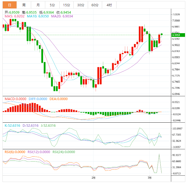Viewport: 188px width, 183px height.
Task: Click the 开:6.9509 open price value
Action: (12, 13)
